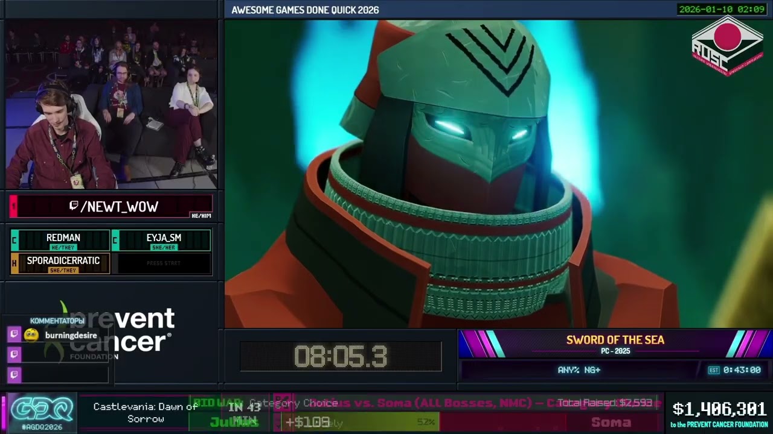Viewport: 773px width, 434px height.
Task: Click 'to the Prevent Cancer Foundation' text
Action: coord(719,425)
